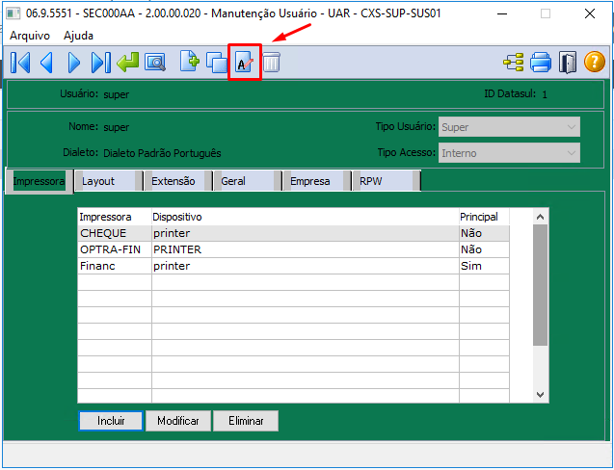Switch to the Geral tab
The height and width of the screenshot is (470, 614).
point(248,181)
